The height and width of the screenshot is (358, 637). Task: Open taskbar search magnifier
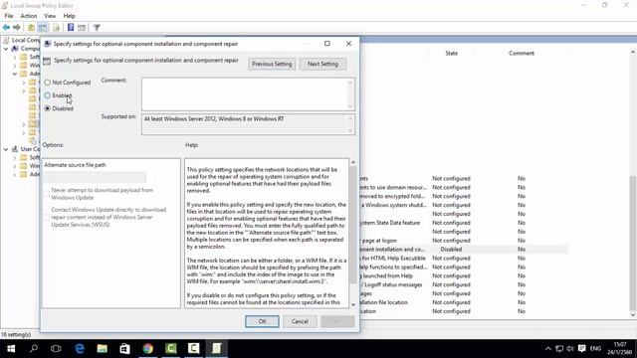pos(34,349)
